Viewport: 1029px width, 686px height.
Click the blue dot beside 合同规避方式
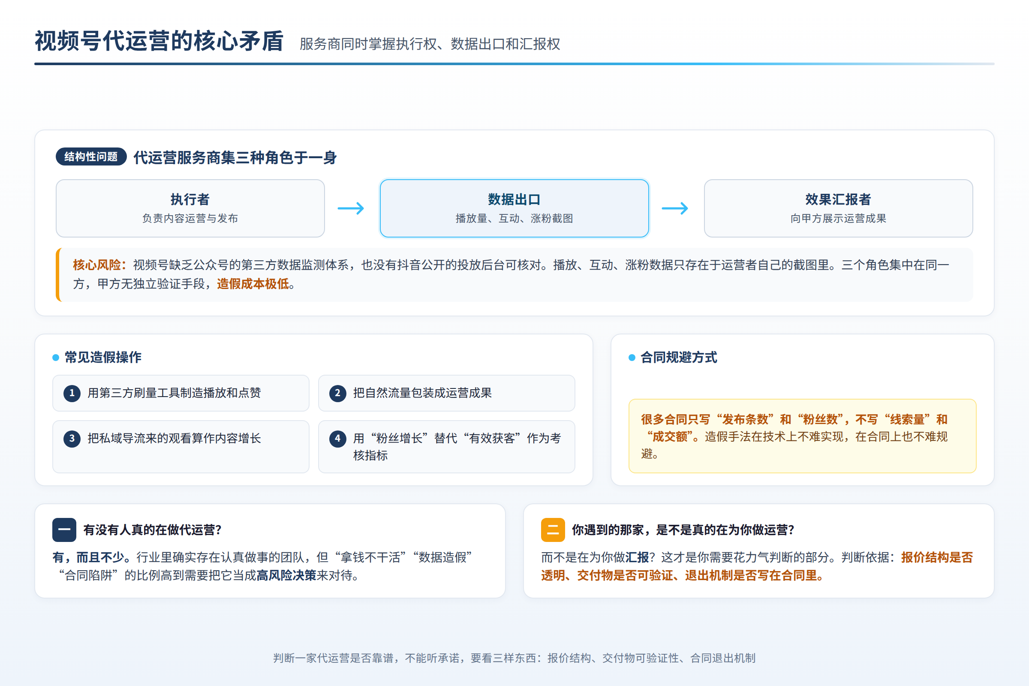[x=632, y=358]
